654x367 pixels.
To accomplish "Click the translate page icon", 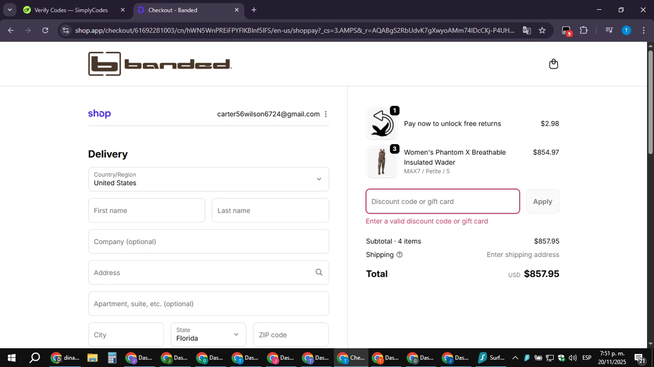I will point(527,30).
